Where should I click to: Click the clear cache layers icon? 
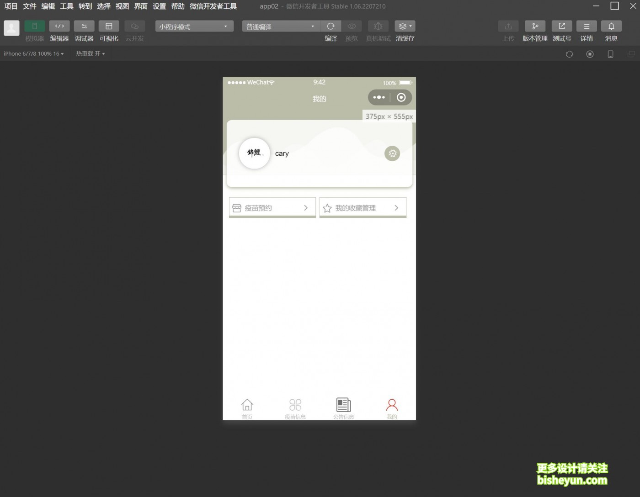click(405, 26)
